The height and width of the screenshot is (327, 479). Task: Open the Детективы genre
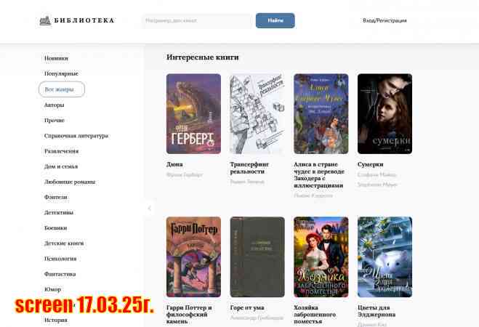[59, 212]
